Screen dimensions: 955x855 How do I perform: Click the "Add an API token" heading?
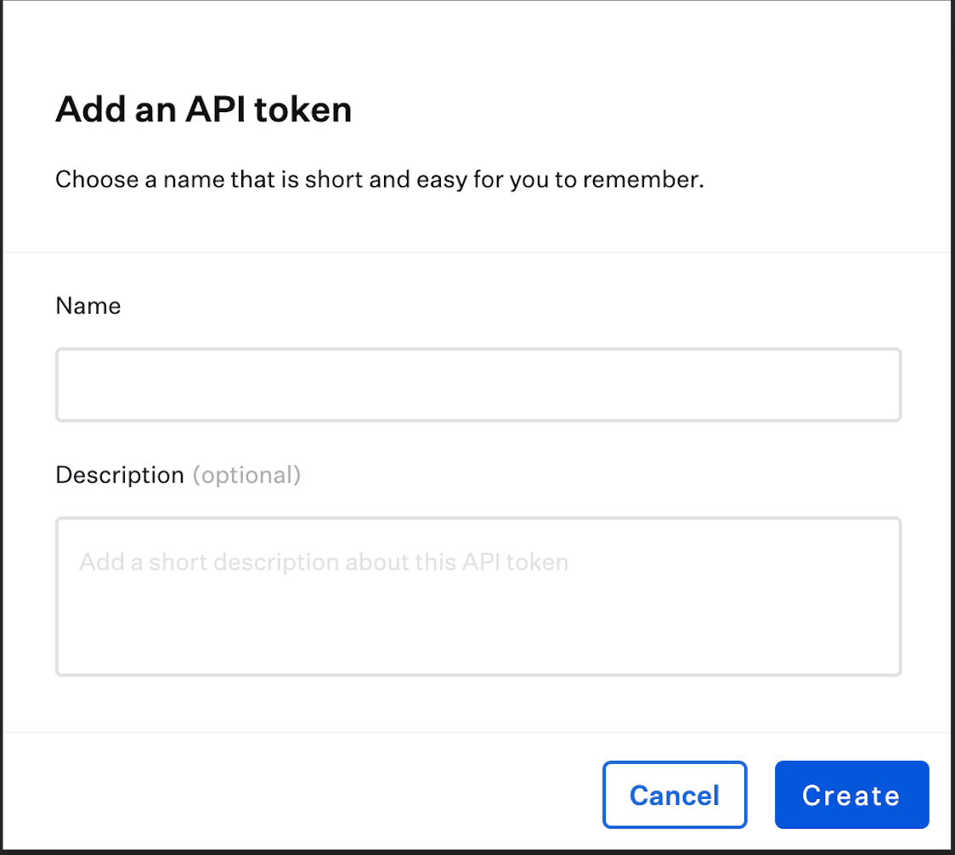[203, 110]
